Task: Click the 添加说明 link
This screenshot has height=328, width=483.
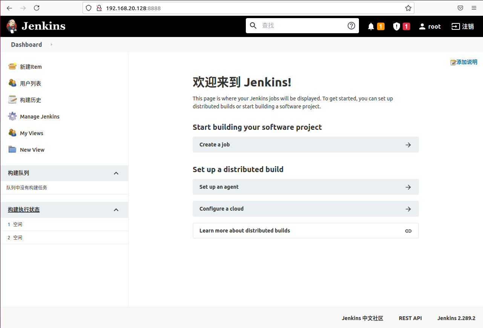Action: 467,62
